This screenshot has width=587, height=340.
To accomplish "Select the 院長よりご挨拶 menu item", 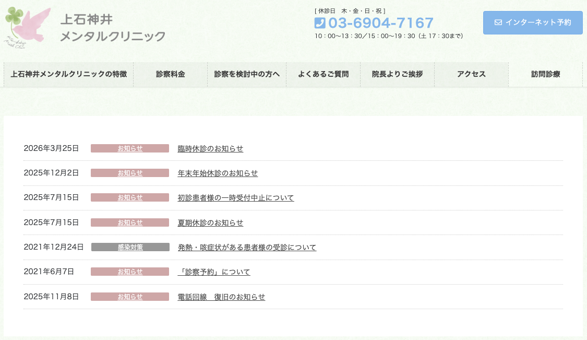I will pos(397,74).
